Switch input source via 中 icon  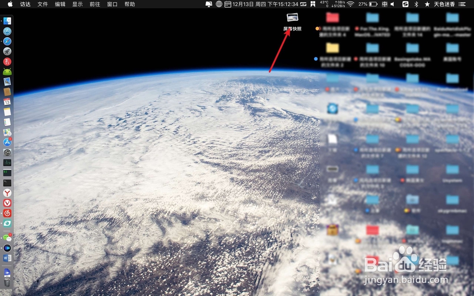click(384, 4)
